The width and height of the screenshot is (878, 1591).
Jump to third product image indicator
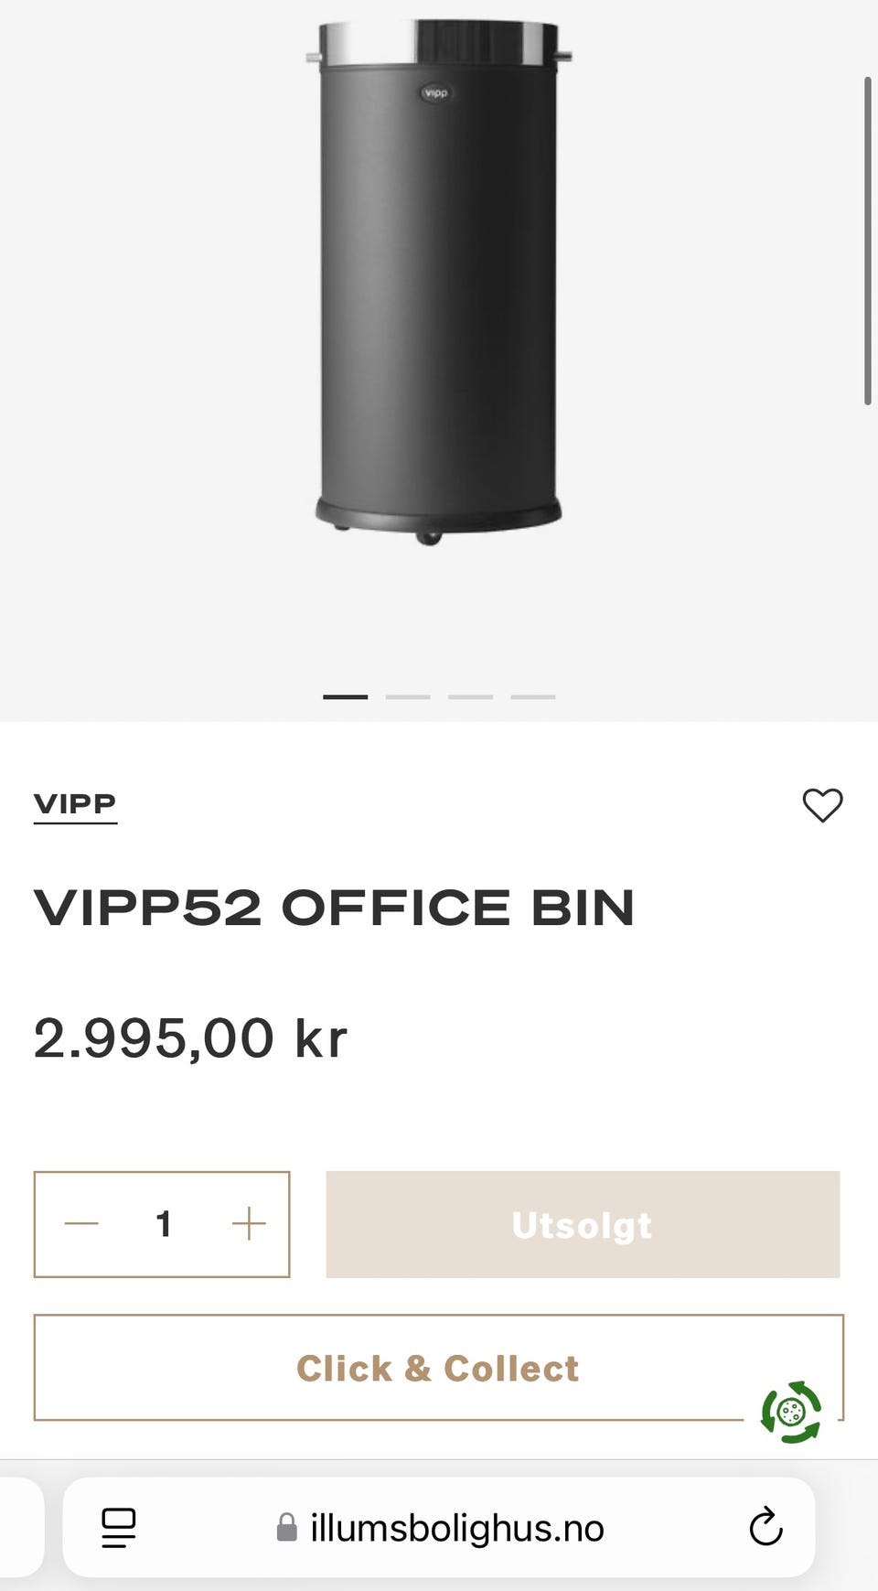(x=470, y=697)
